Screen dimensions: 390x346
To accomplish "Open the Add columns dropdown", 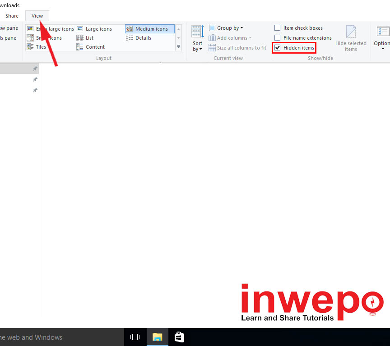I will (x=230, y=38).
